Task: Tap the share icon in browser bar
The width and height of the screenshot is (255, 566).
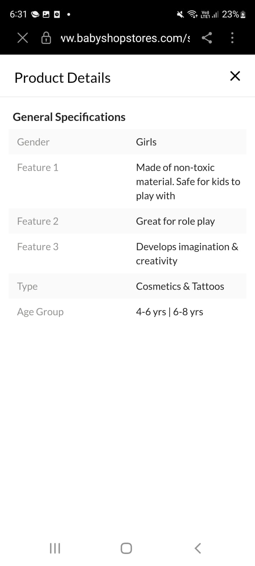Action: (207, 38)
